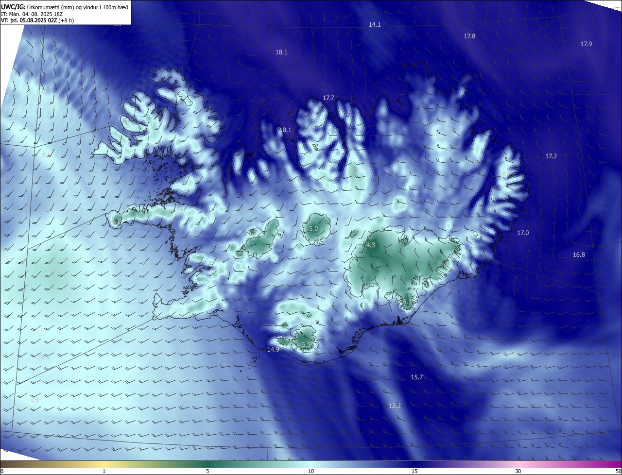Click the 14.1 value on the map

[375, 24]
